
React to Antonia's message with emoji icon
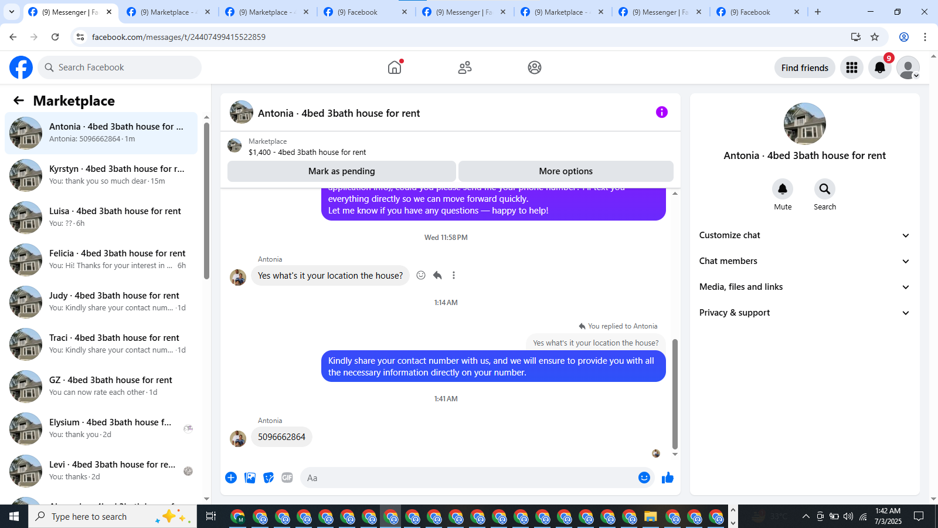click(x=421, y=275)
